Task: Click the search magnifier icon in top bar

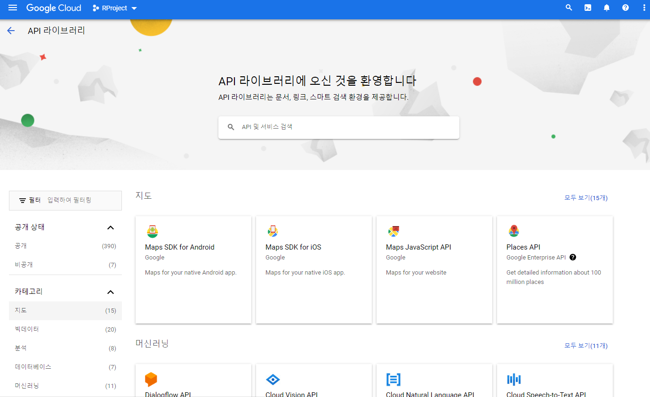Action: coord(569,8)
